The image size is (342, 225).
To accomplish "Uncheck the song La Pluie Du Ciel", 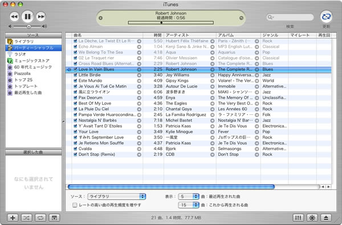I will (75, 109).
